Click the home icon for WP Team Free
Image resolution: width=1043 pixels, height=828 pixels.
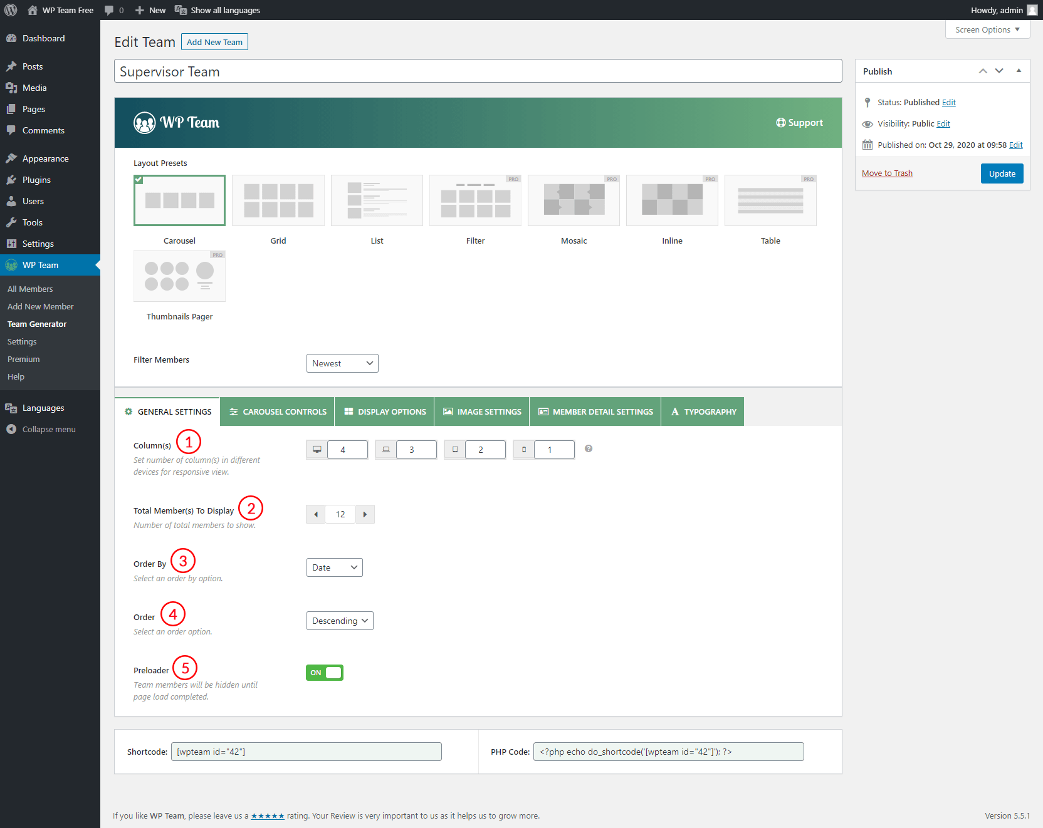tap(33, 10)
